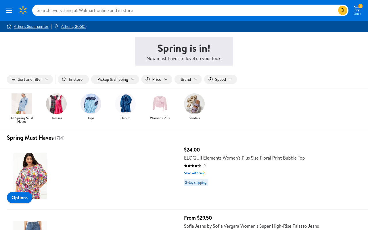The width and height of the screenshot is (368, 230).
Task: Select the Dresses category
Action: coord(56,107)
